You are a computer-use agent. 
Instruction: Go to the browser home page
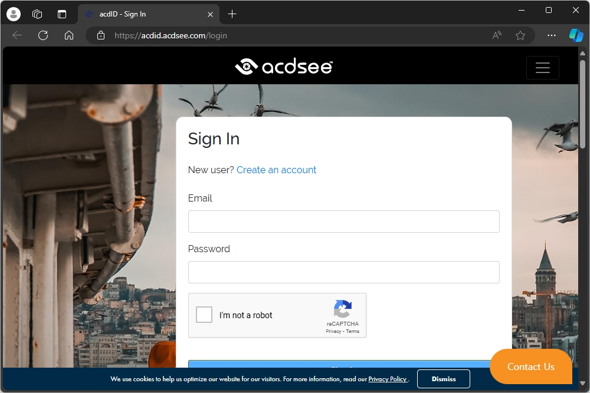(x=69, y=36)
